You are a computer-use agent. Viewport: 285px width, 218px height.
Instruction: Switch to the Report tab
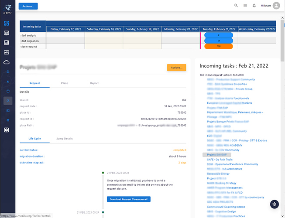pos(94,83)
